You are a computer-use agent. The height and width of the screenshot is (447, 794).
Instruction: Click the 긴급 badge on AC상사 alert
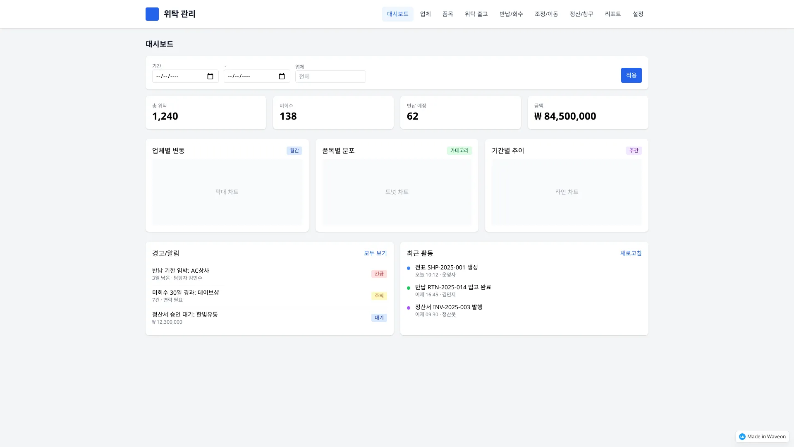(x=379, y=274)
